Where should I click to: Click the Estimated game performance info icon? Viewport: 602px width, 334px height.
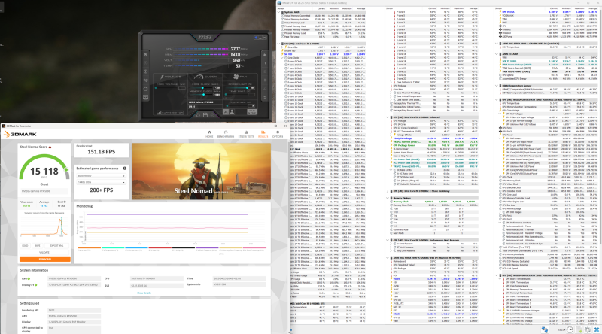[124, 169]
